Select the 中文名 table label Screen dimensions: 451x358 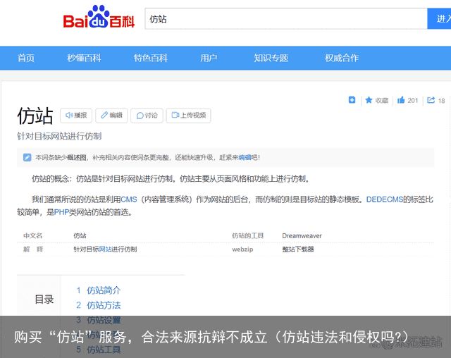(x=33, y=236)
